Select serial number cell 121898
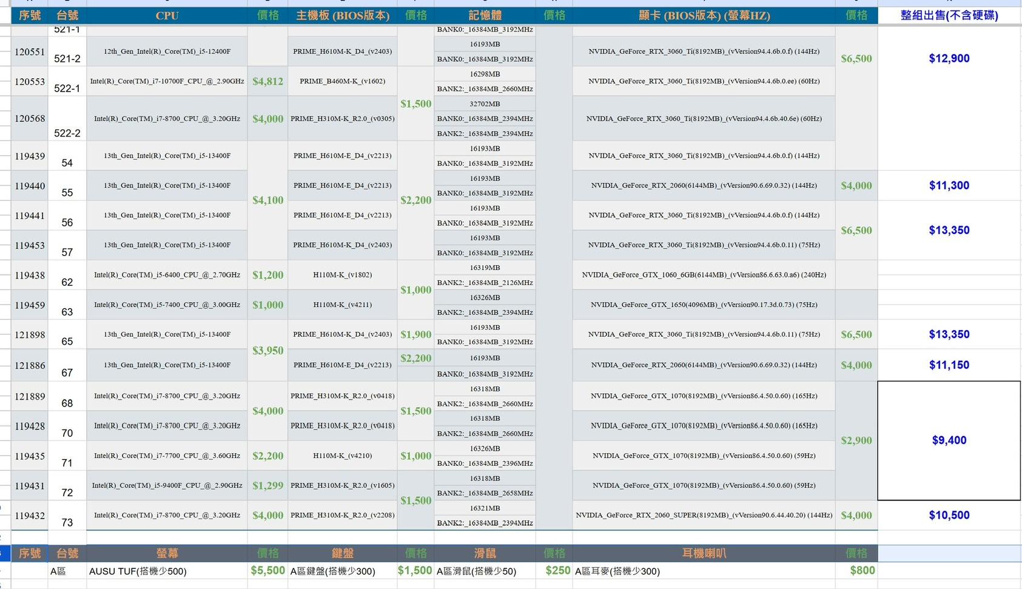 [x=30, y=334]
